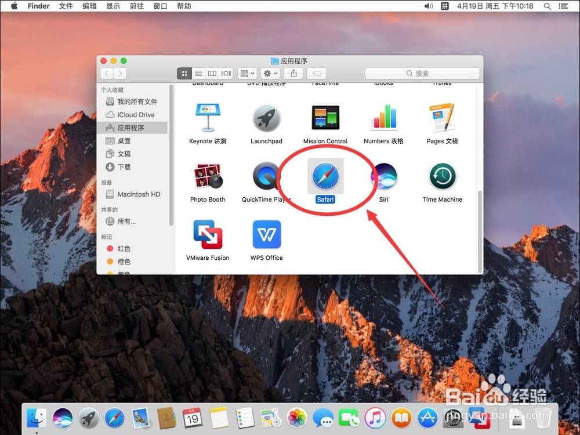Switch Finder to Cover Flow view
This screenshot has width=580, height=435.
pos(226,73)
